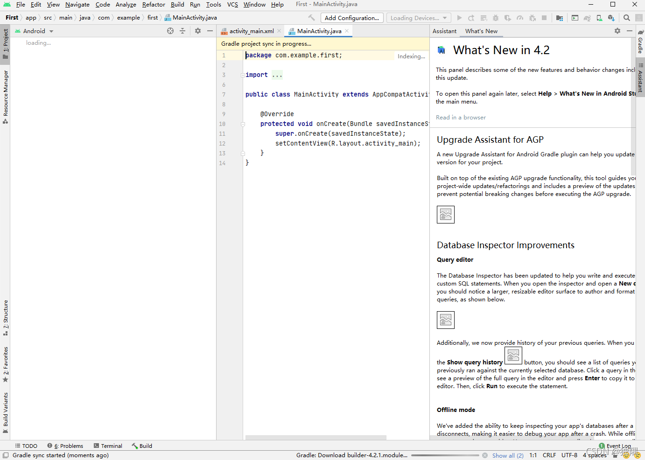This screenshot has height=460, width=645.
Task: Click the Run app play icon
Action: (459, 18)
